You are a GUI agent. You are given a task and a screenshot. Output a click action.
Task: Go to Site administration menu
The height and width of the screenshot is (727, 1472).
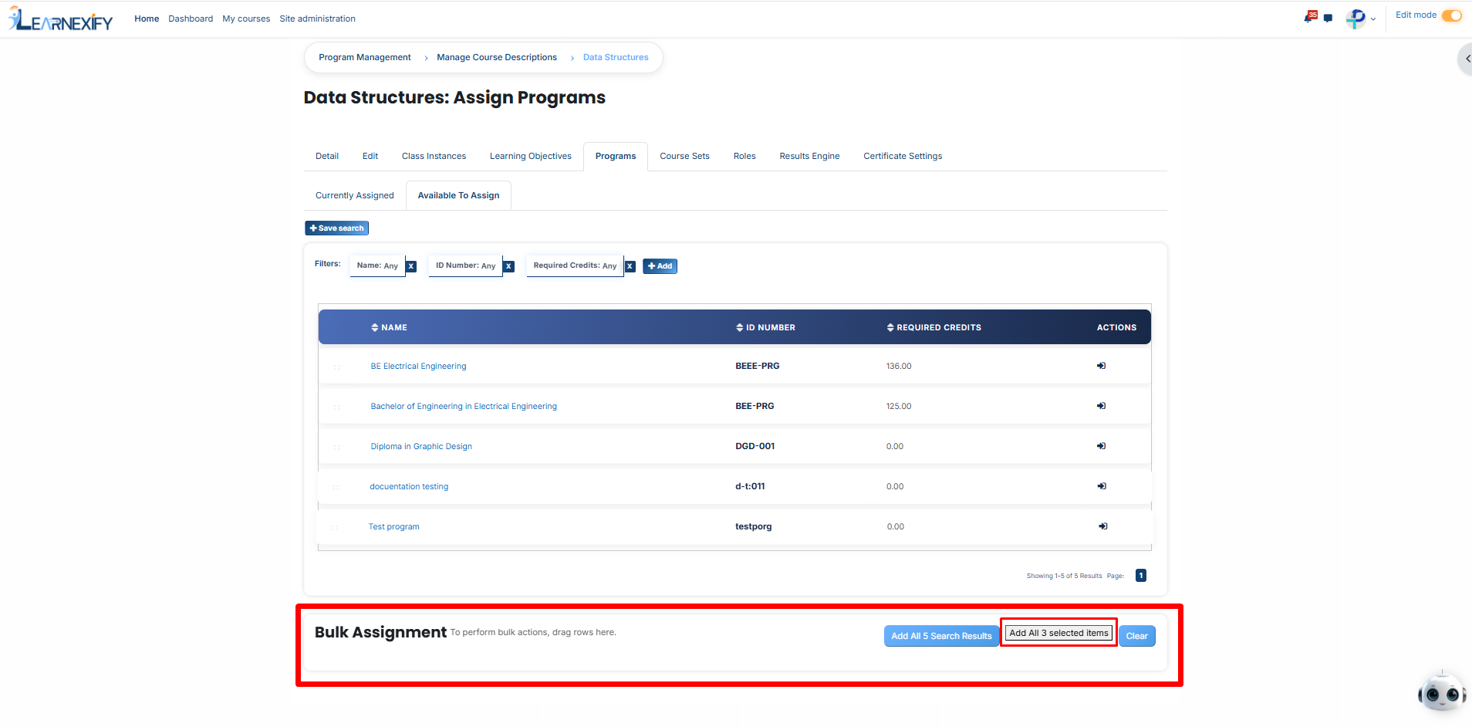pyautogui.click(x=317, y=19)
